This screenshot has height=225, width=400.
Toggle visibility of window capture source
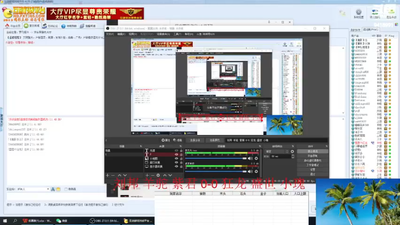(x=176, y=162)
